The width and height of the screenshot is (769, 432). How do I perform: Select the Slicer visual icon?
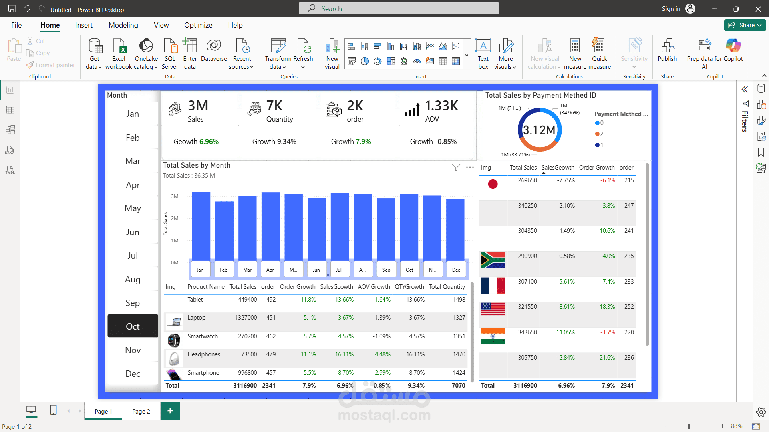coord(351,61)
